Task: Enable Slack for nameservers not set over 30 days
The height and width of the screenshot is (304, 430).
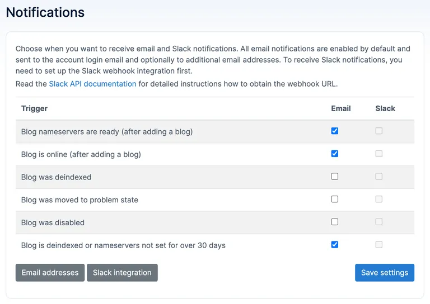Action: click(378, 244)
